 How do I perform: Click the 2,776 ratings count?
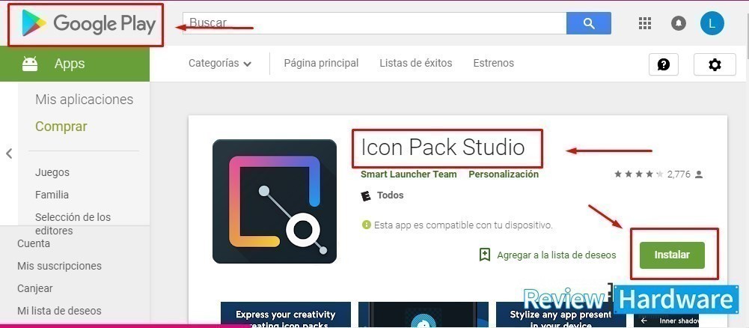[x=679, y=174]
